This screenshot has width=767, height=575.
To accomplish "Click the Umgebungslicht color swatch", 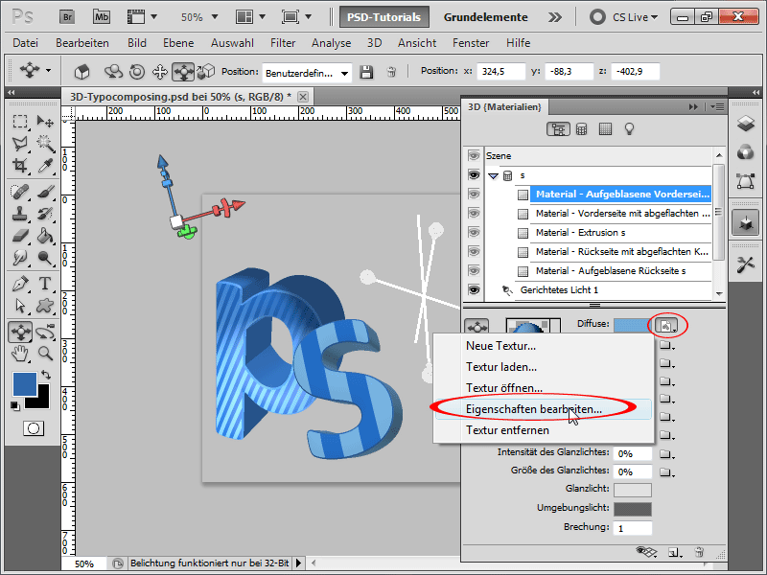I will tap(632, 509).
